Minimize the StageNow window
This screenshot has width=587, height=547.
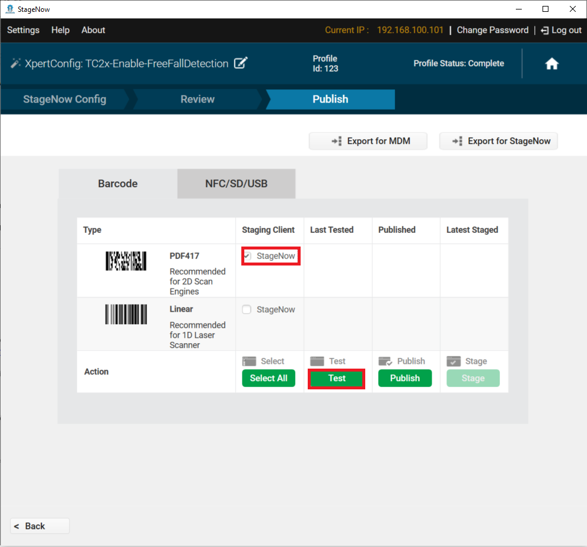pos(518,9)
